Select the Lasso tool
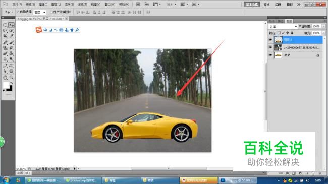The width and height of the screenshot is (328, 184). click(5, 31)
